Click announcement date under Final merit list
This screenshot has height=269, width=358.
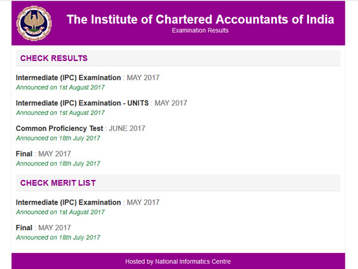tap(58, 237)
